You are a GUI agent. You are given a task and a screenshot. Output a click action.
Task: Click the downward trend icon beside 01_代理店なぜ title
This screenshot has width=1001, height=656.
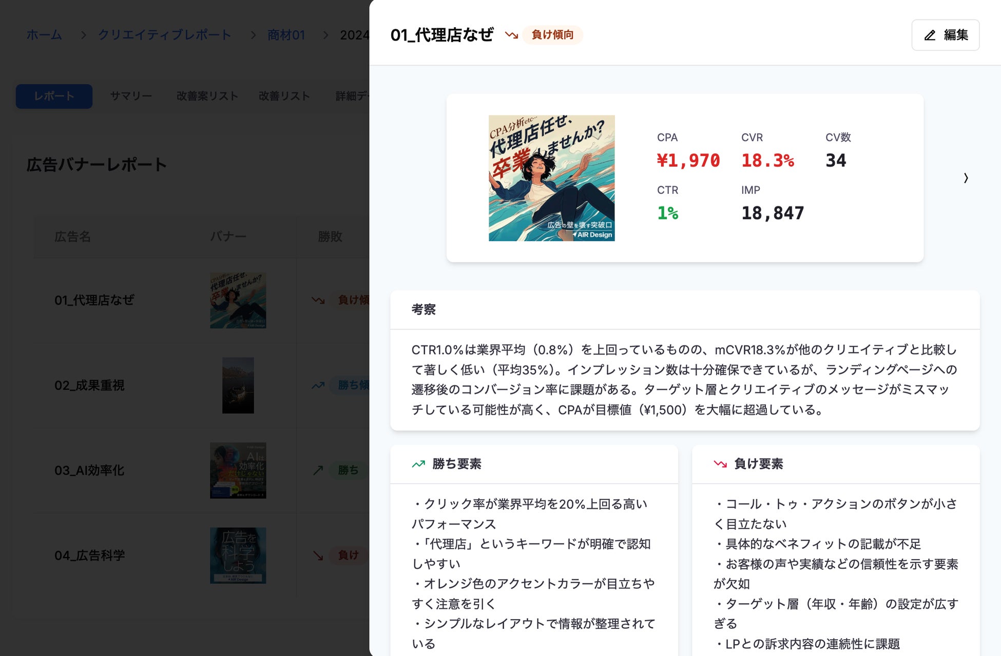(x=511, y=35)
